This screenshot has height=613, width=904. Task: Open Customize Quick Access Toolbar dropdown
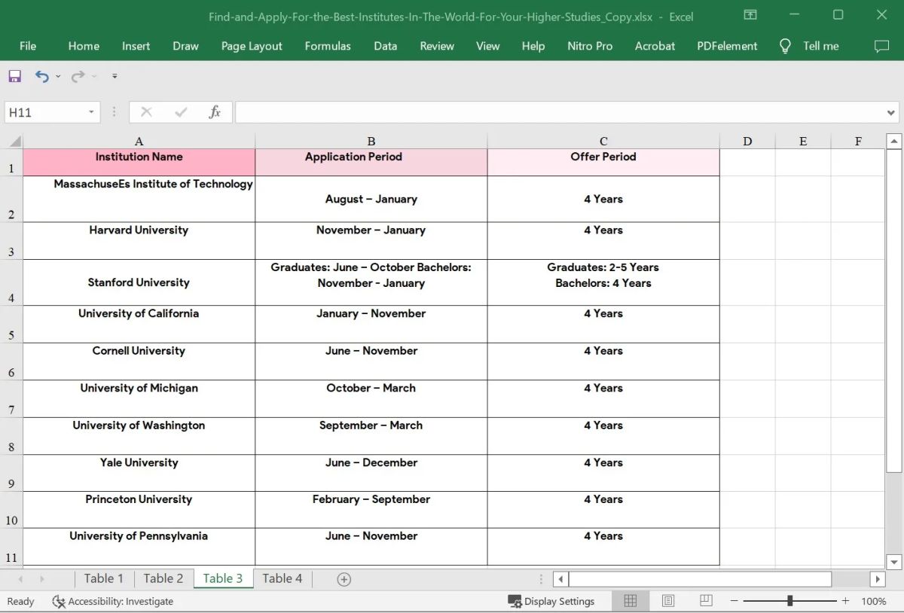click(x=115, y=75)
